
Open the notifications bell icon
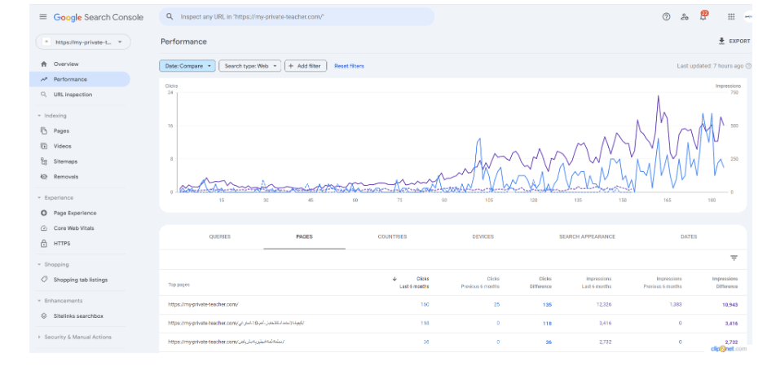(x=703, y=16)
